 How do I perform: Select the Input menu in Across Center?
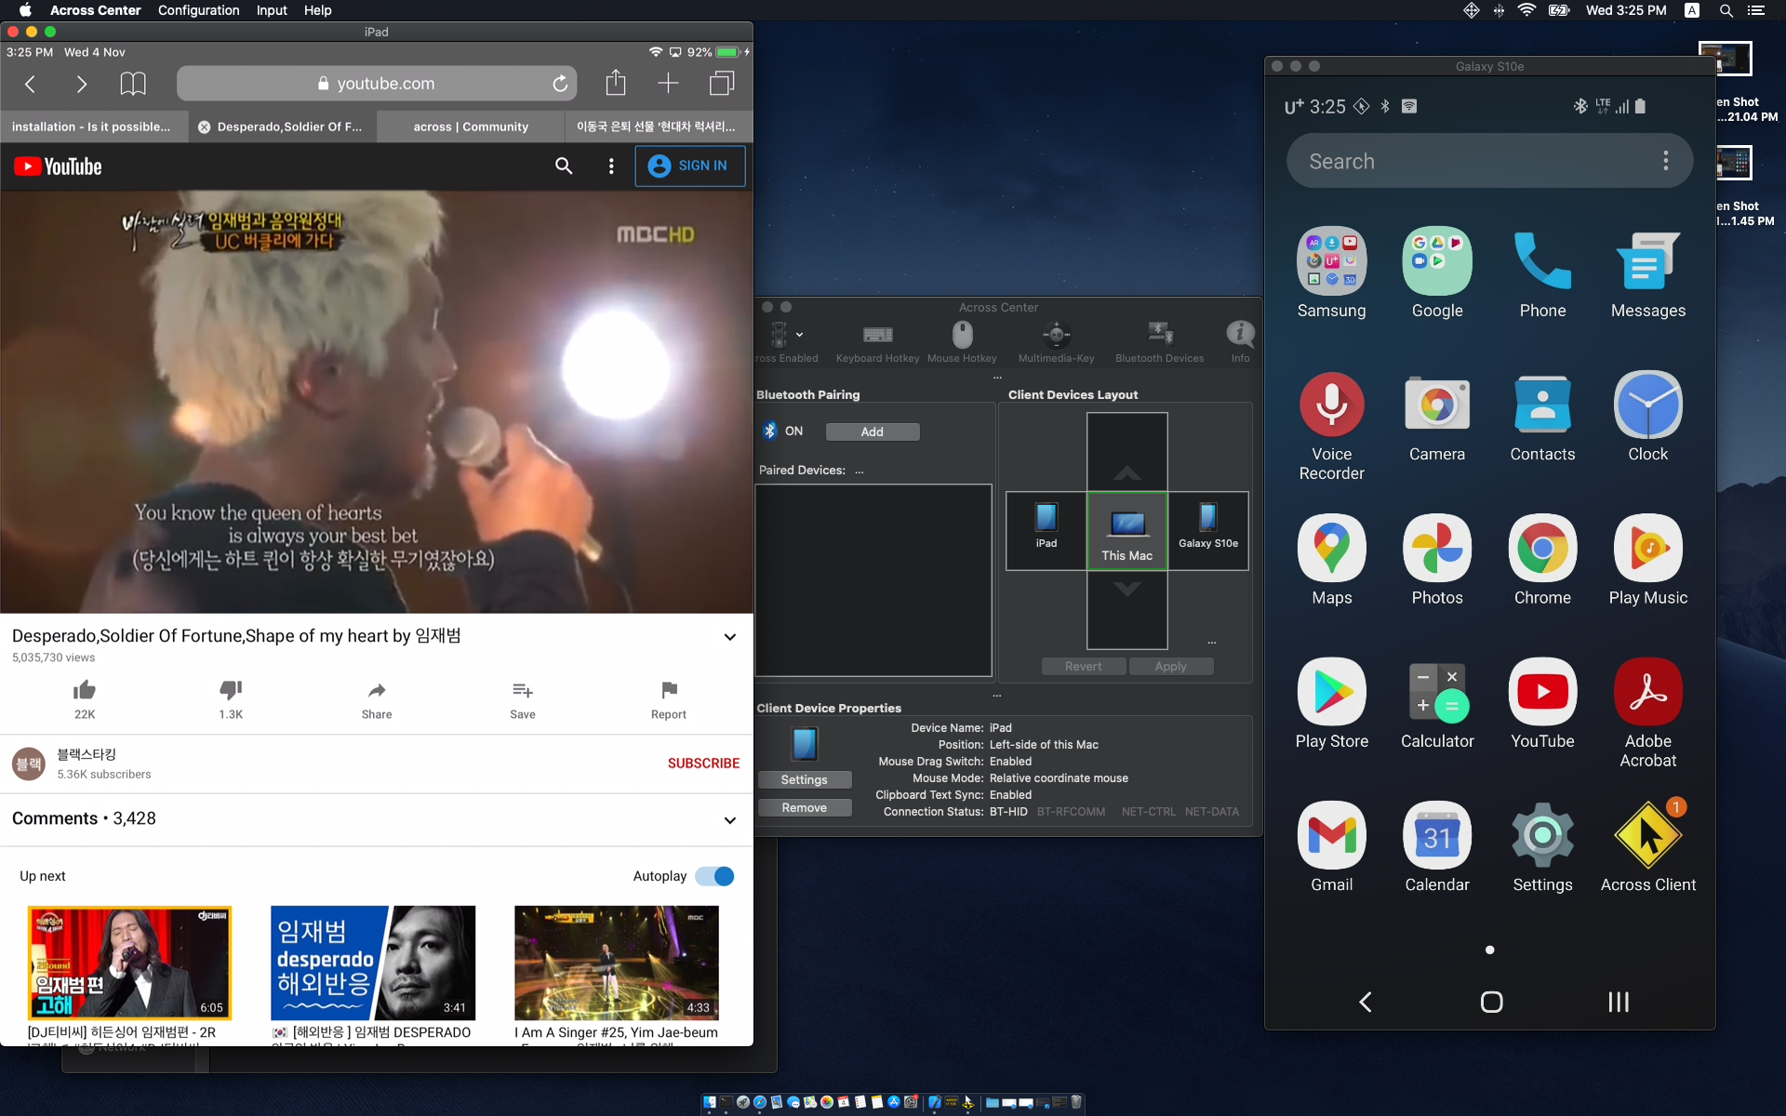[269, 10]
